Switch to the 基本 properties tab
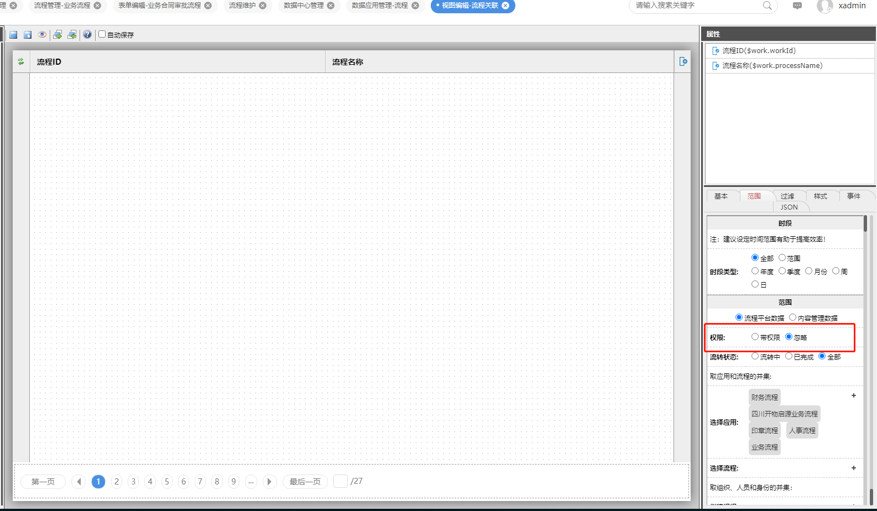877x511 pixels. [721, 196]
